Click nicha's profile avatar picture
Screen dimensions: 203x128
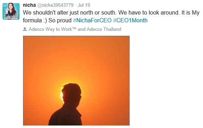point(11,11)
